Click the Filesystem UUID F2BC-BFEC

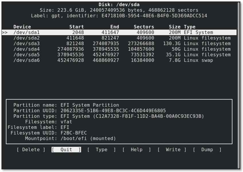[74, 133]
